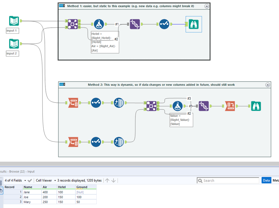This screenshot has width=279, height=208.
Task: Select the upper Transpose tool in Method 2
Action: (x=73, y=103)
